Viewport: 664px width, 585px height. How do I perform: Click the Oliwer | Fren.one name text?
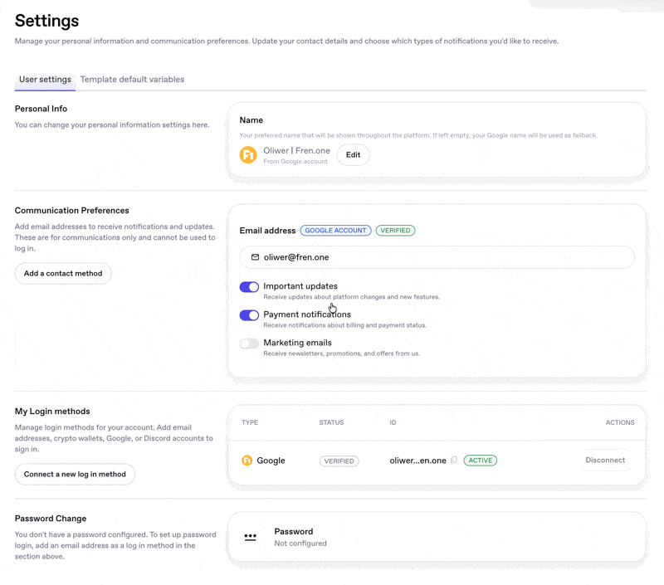(x=297, y=151)
